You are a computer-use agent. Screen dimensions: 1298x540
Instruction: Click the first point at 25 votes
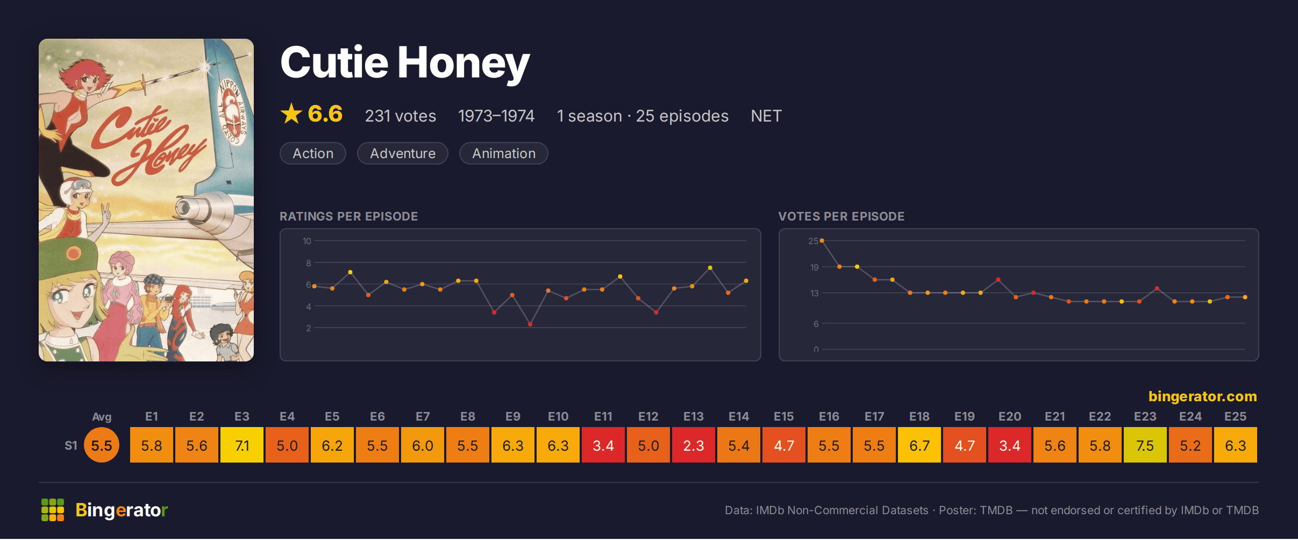pos(822,240)
